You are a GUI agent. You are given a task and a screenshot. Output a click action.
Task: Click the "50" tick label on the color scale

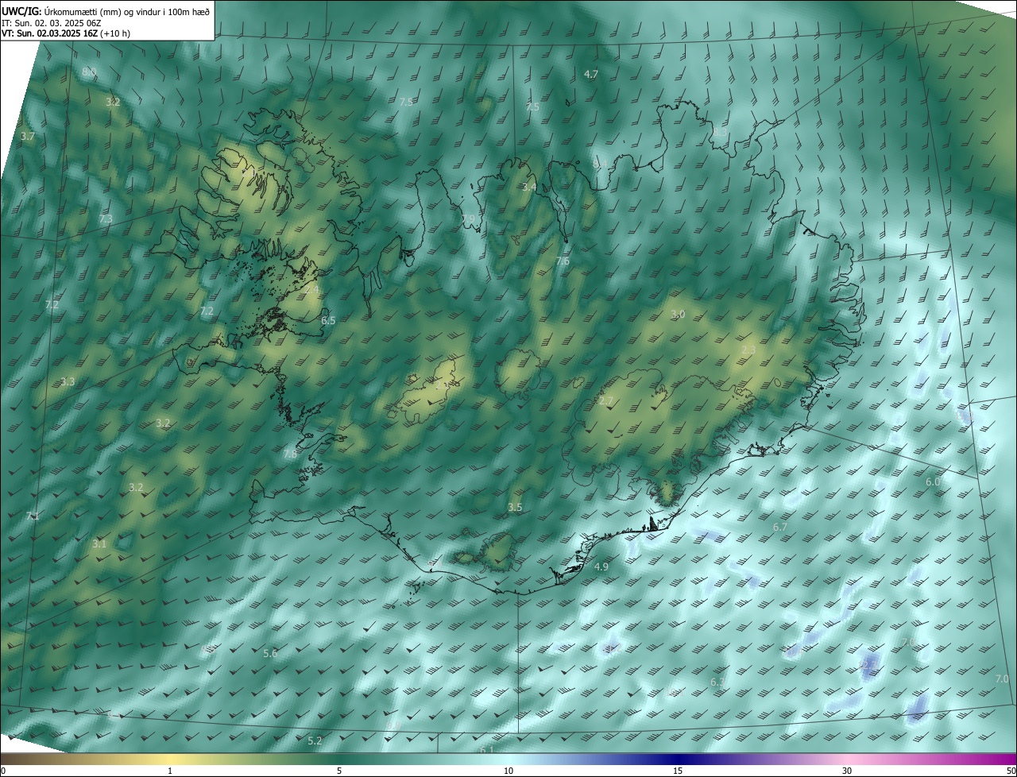tap(1011, 771)
